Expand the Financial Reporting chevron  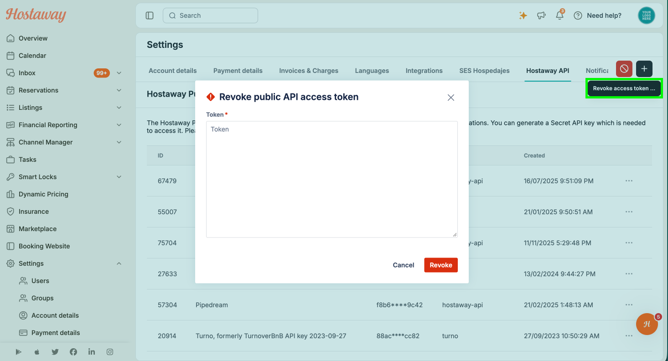pos(119,125)
